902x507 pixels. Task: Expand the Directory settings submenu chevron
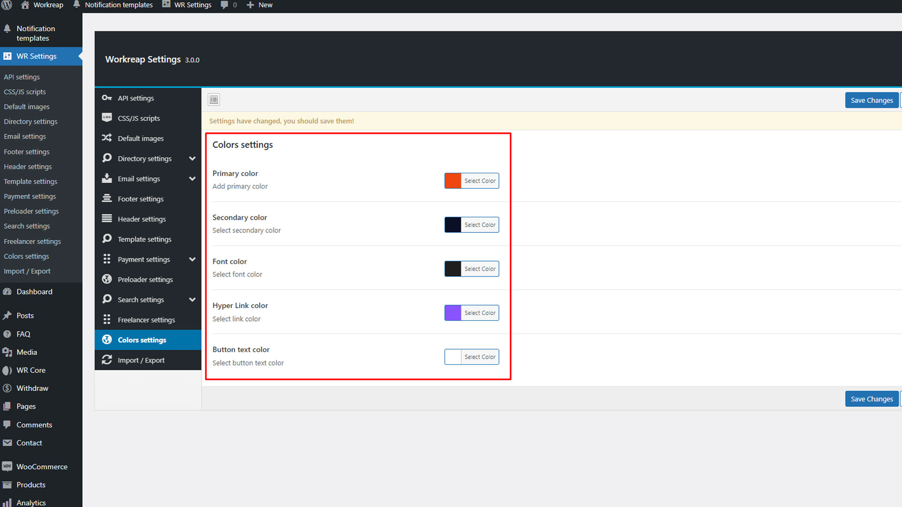(x=192, y=159)
